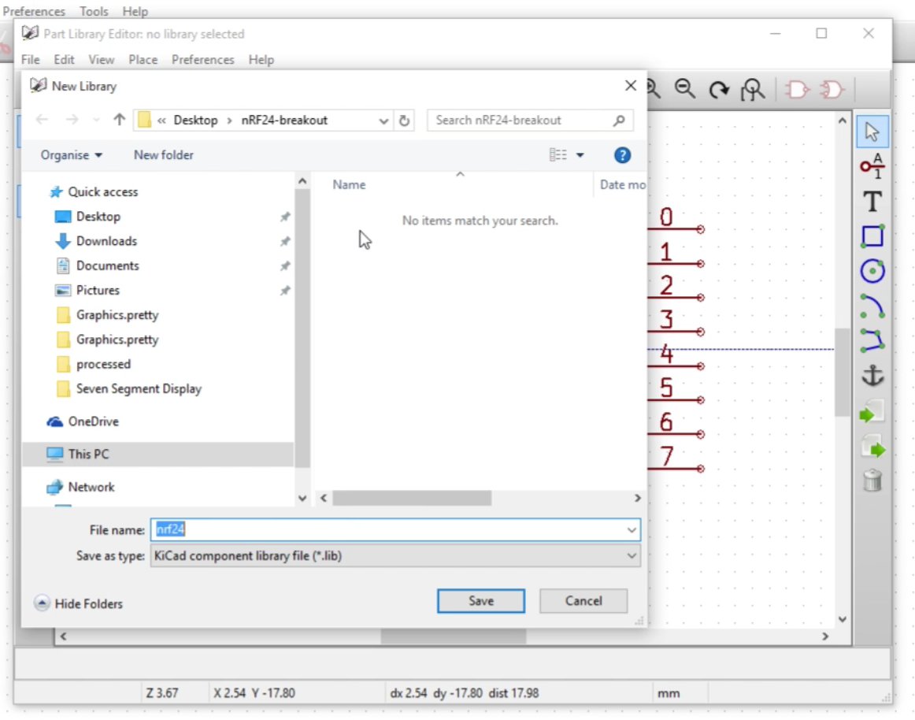Click the Save button
915x720 pixels.
[481, 601]
